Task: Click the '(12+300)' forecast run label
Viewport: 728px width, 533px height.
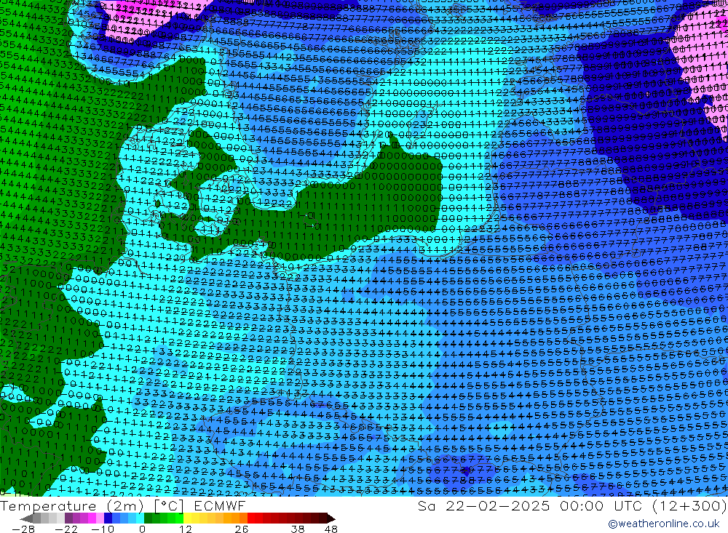Action: click(x=689, y=505)
